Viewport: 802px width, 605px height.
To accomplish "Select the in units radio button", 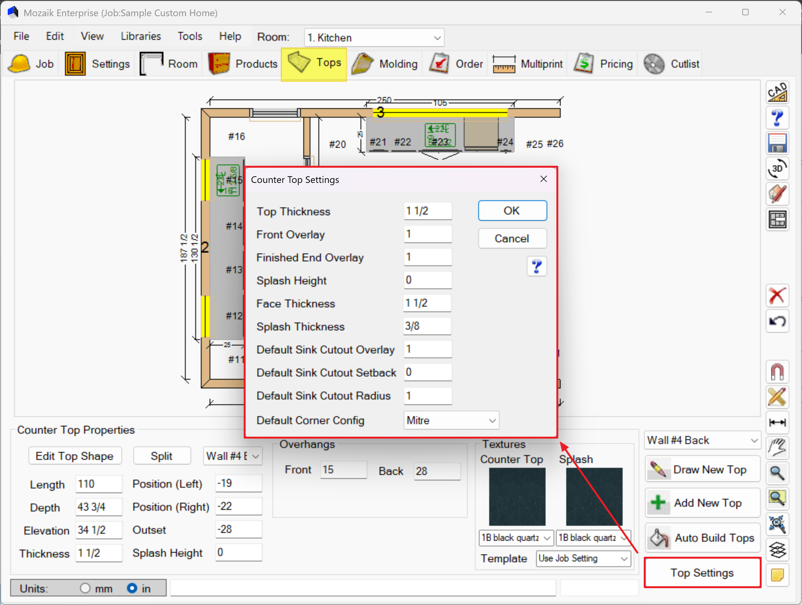I will [132, 588].
